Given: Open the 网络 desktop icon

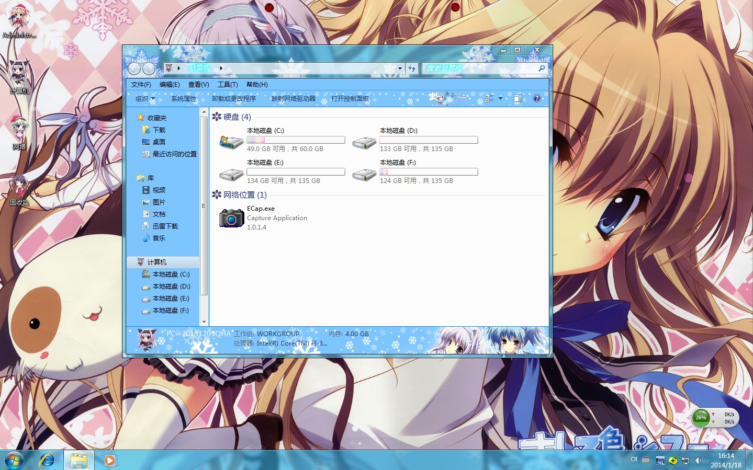Looking at the screenshot, I should (x=19, y=133).
